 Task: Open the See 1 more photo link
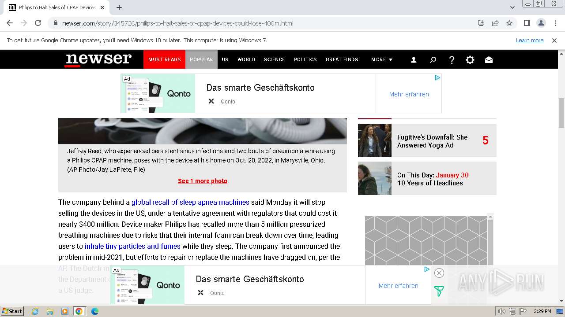[x=203, y=181]
